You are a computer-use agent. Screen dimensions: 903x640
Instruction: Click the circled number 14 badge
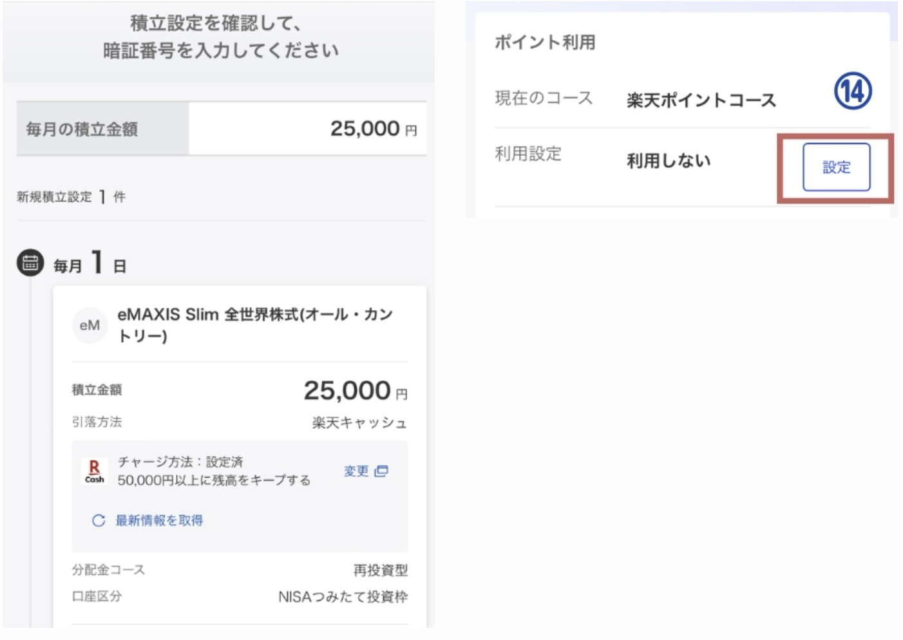click(x=853, y=91)
